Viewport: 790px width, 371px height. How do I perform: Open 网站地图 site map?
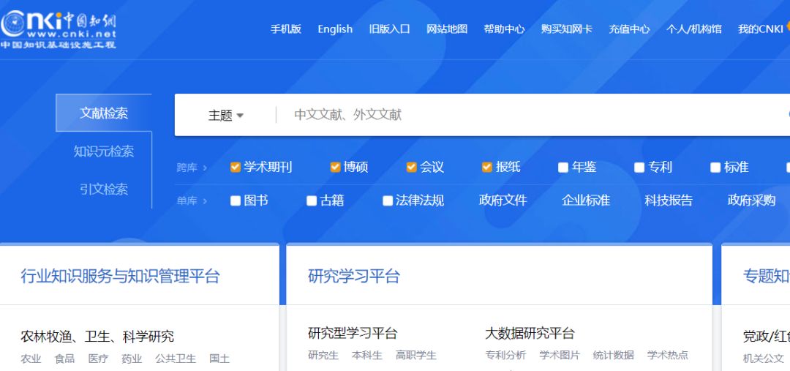click(447, 29)
